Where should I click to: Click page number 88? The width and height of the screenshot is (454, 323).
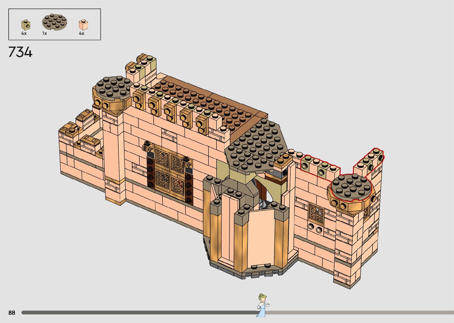click(x=12, y=313)
